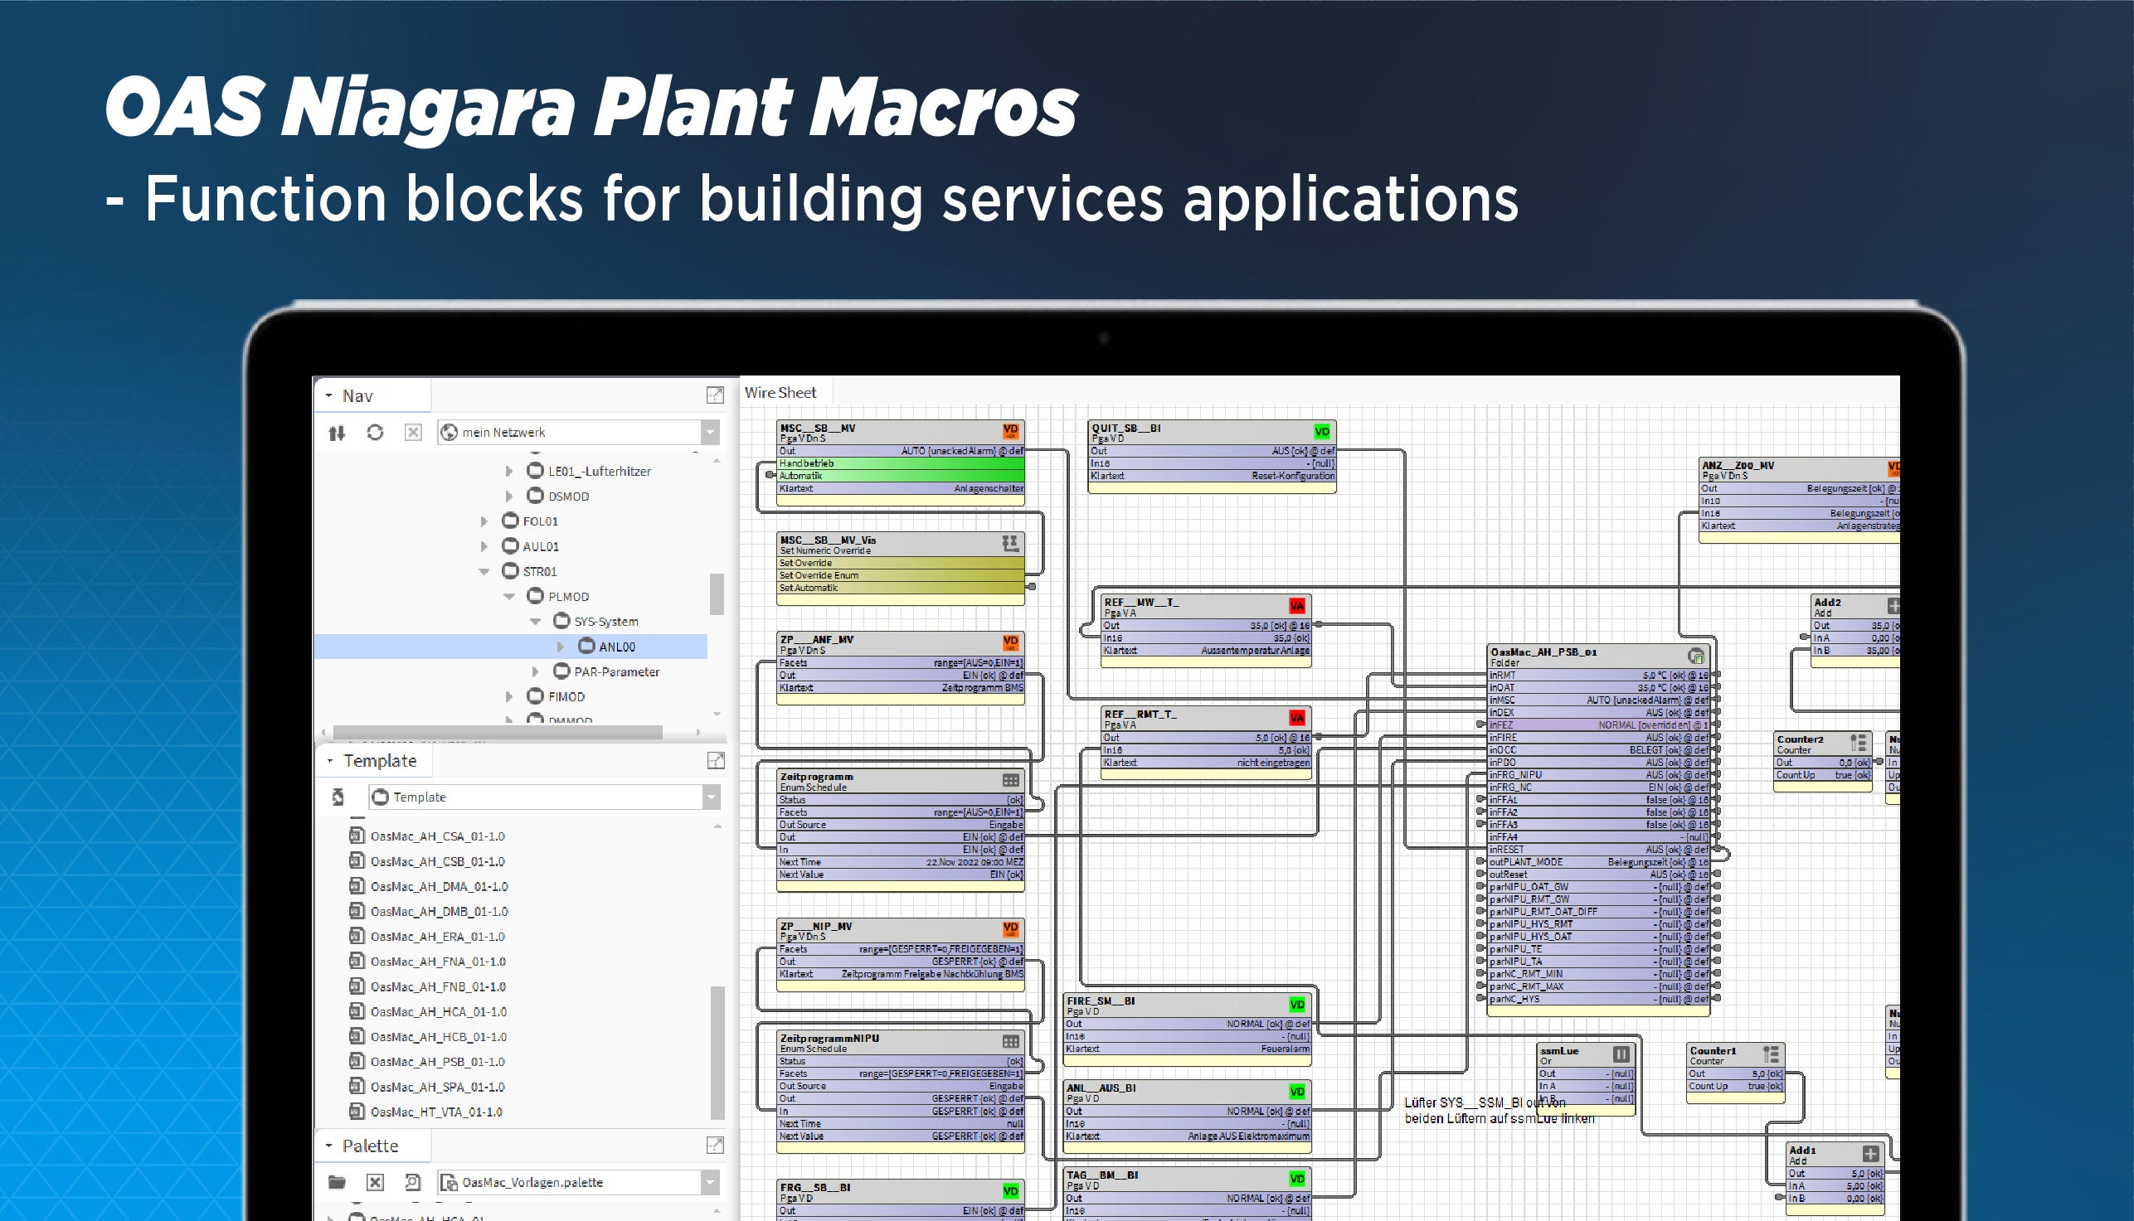Click the Nav sort arrows icon
This screenshot has height=1221, width=2134.
pos(337,433)
